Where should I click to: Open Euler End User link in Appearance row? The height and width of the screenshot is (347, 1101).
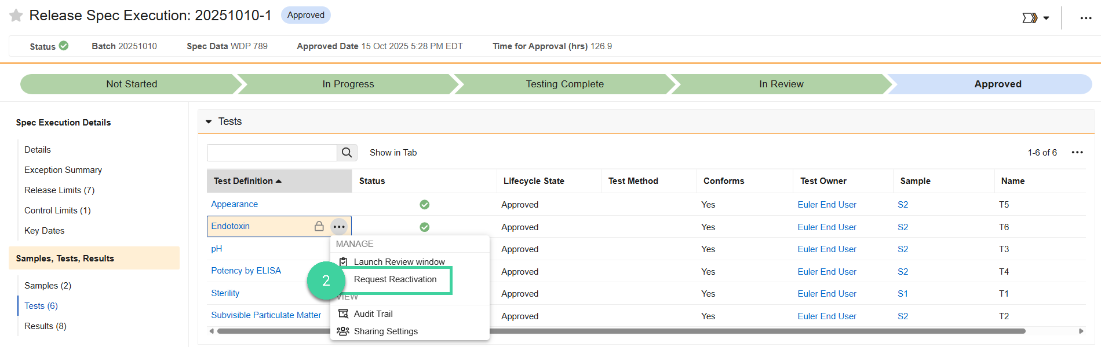pyautogui.click(x=827, y=205)
